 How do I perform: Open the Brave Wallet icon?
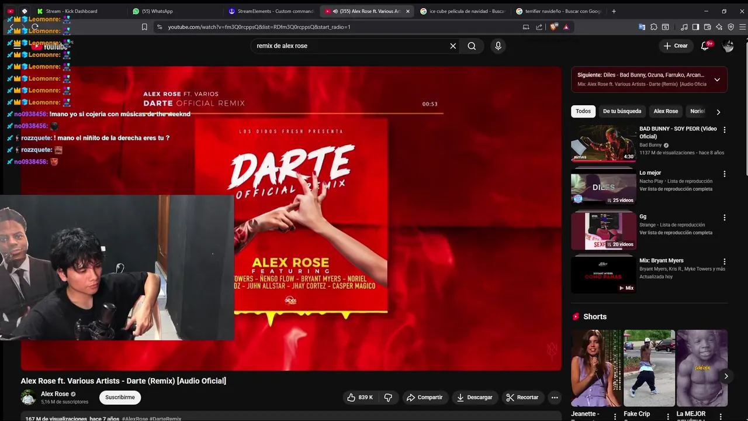click(707, 27)
